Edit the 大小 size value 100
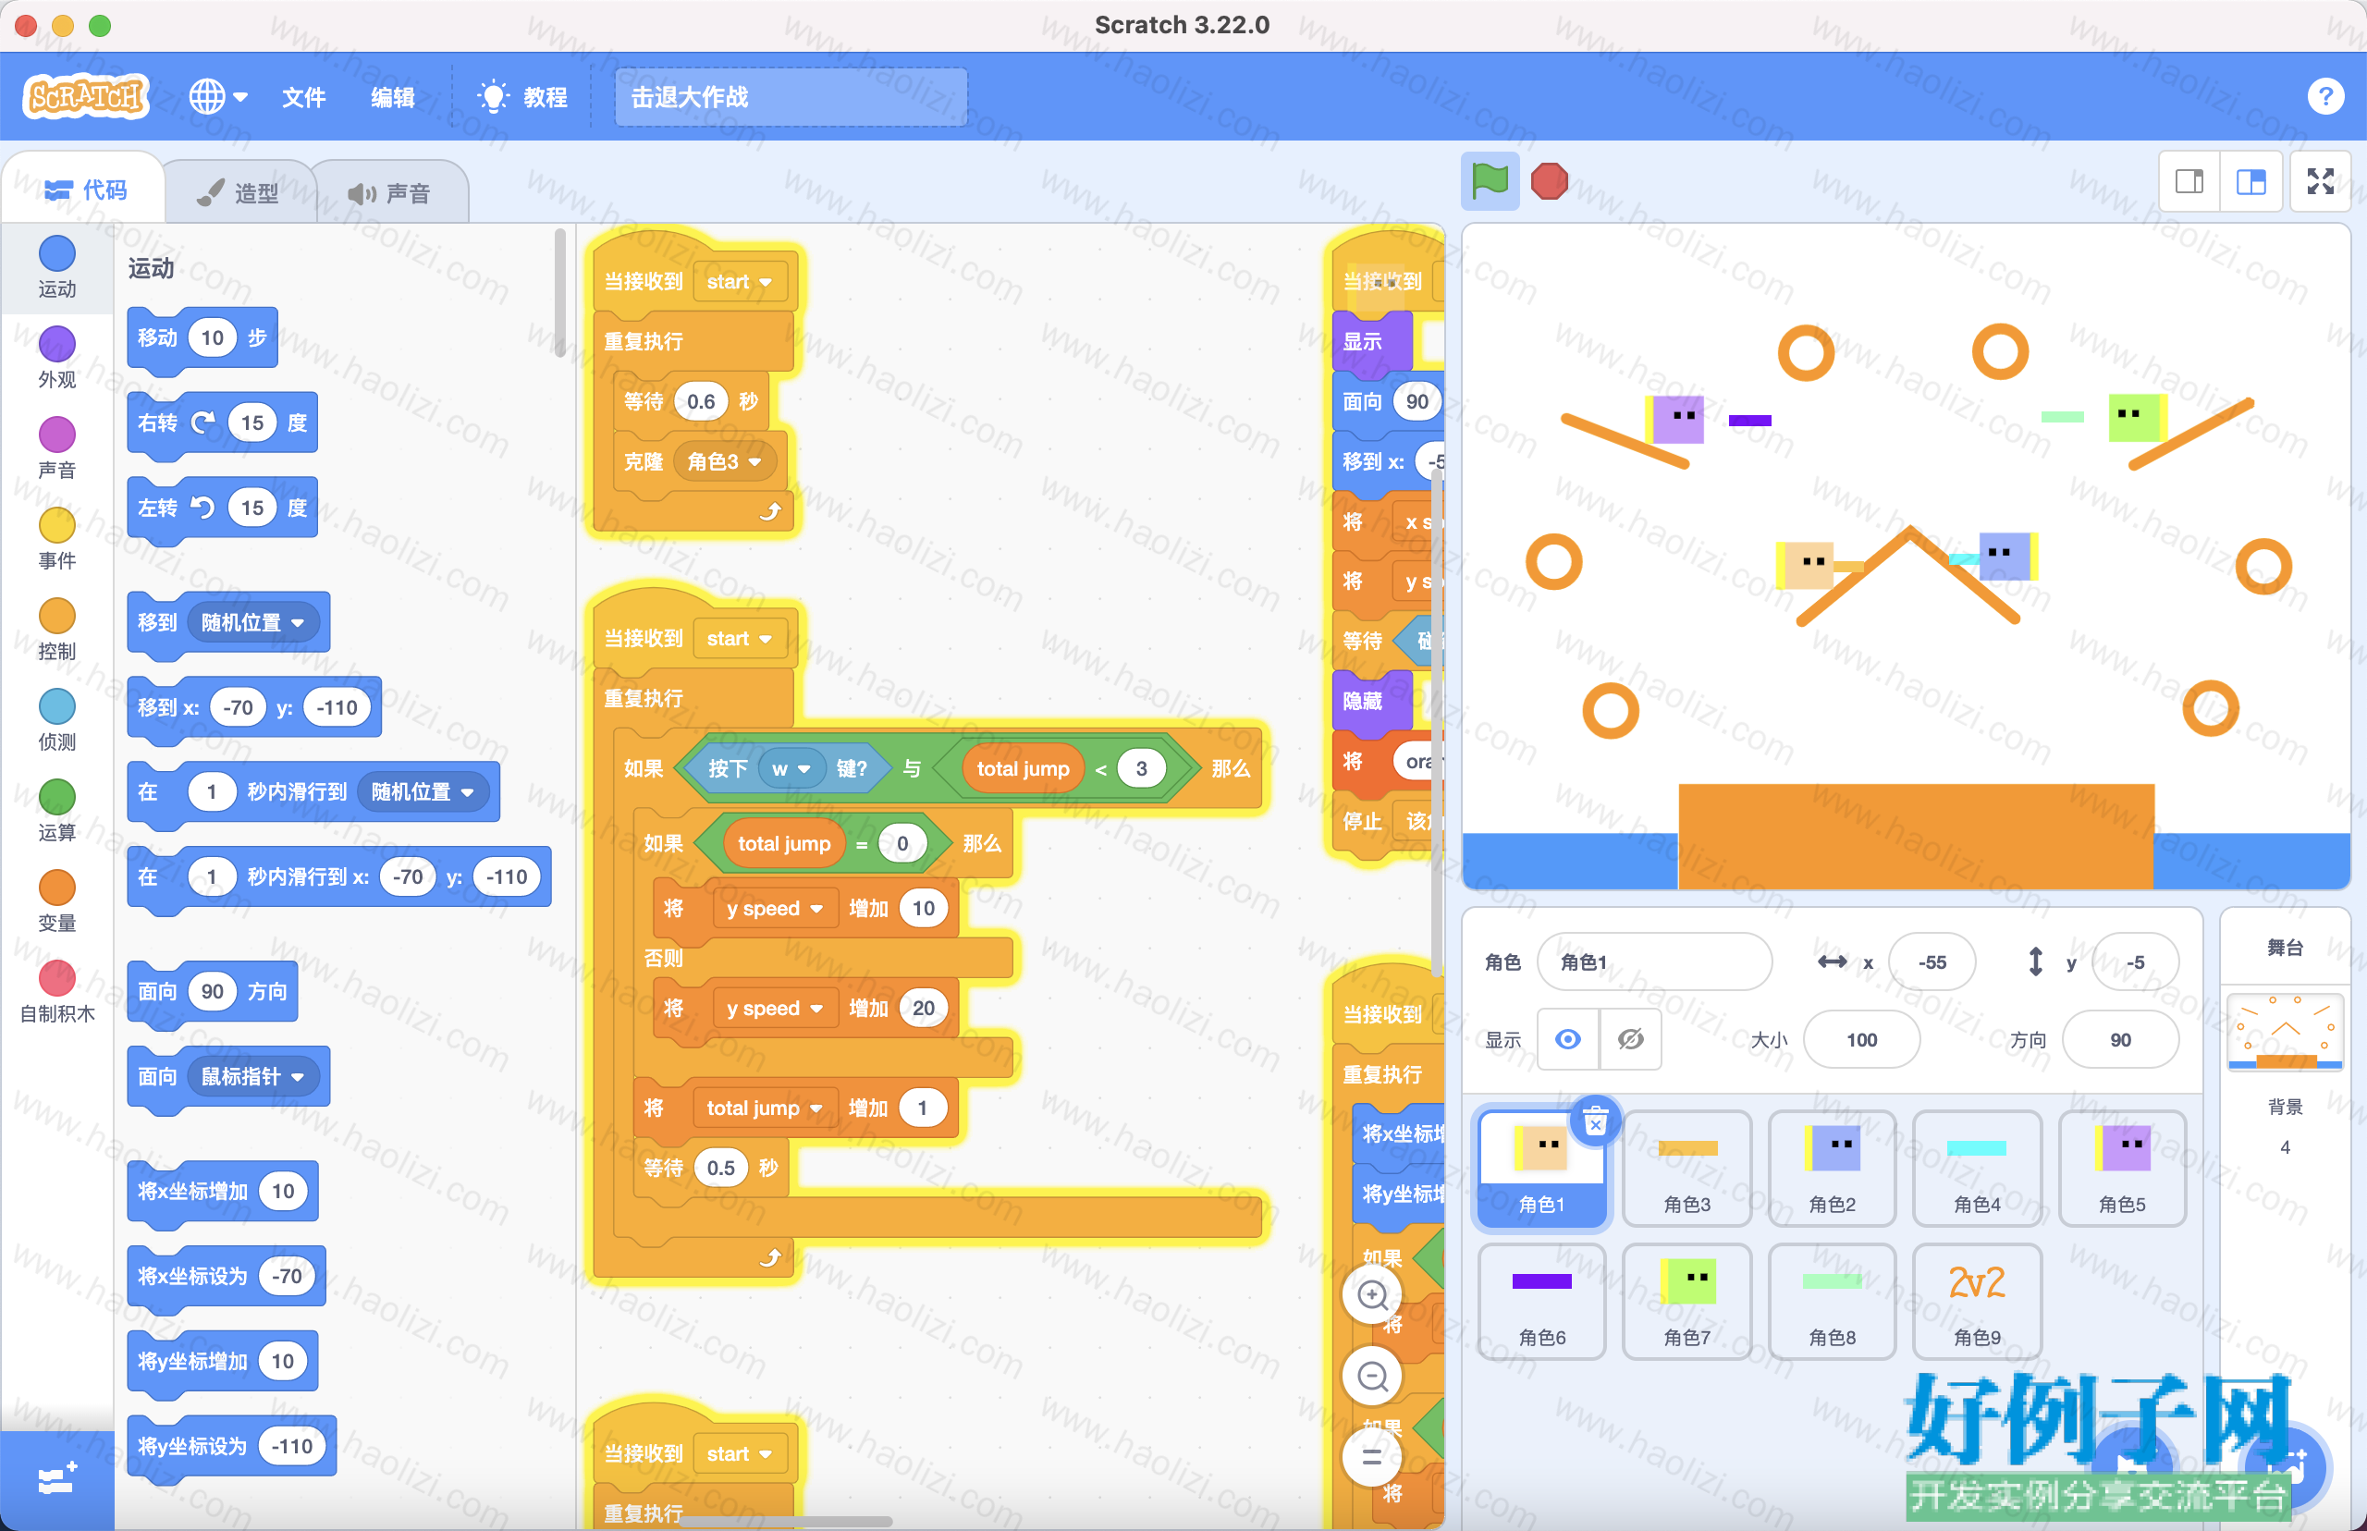2367x1531 pixels. (1861, 1039)
